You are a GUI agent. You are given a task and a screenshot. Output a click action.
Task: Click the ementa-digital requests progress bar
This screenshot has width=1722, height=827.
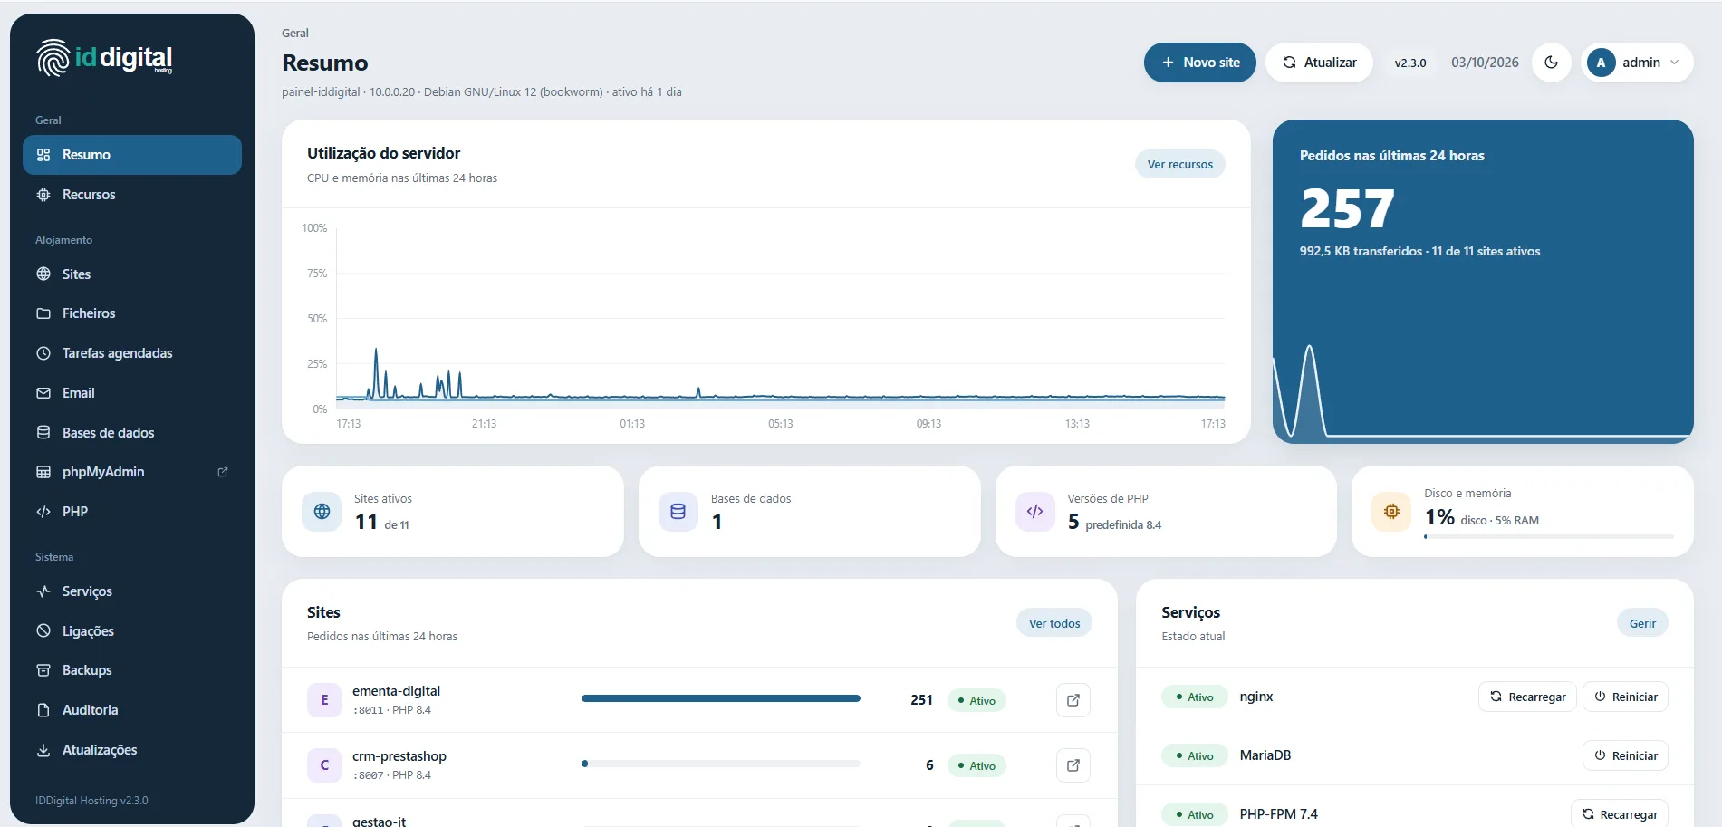[721, 698]
